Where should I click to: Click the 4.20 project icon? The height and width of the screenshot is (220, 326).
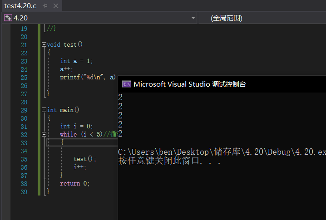[8, 18]
